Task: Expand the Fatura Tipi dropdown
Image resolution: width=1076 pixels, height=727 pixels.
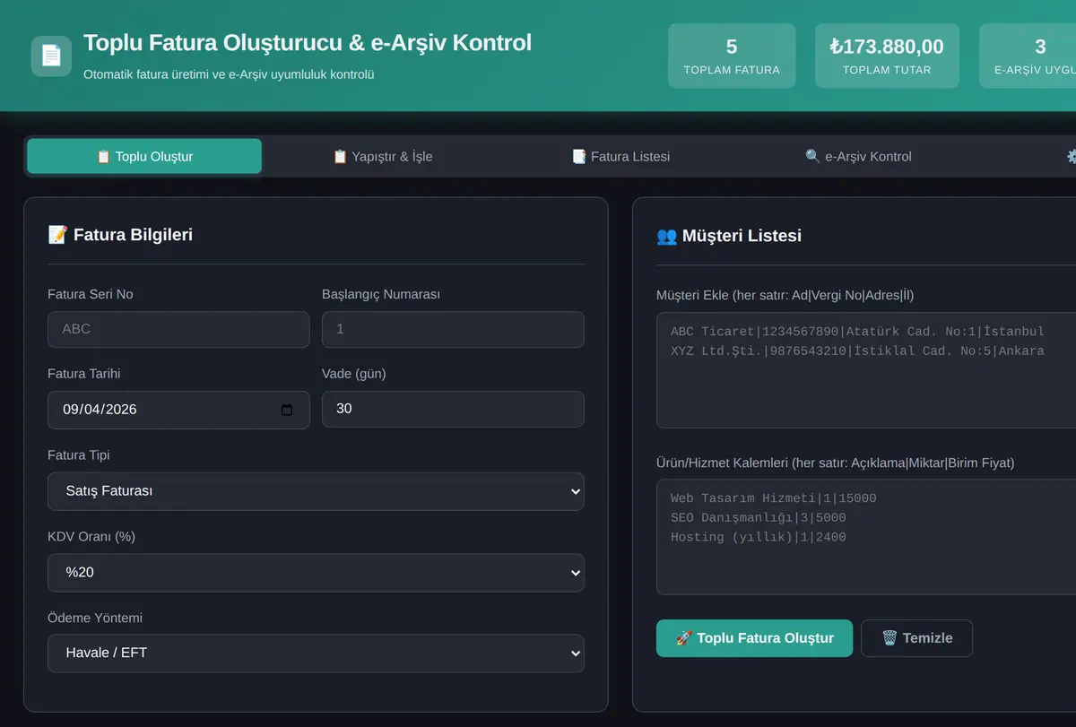Action: [x=316, y=491]
